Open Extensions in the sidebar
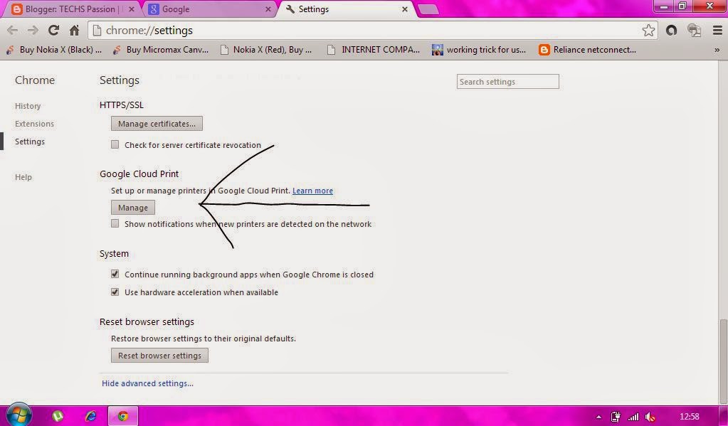 pyautogui.click(x=34, y=124)
